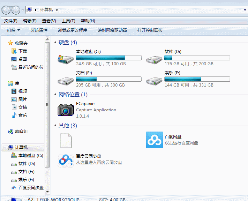Click the text "从这里进入百度云同步盘"

(99, 163)
